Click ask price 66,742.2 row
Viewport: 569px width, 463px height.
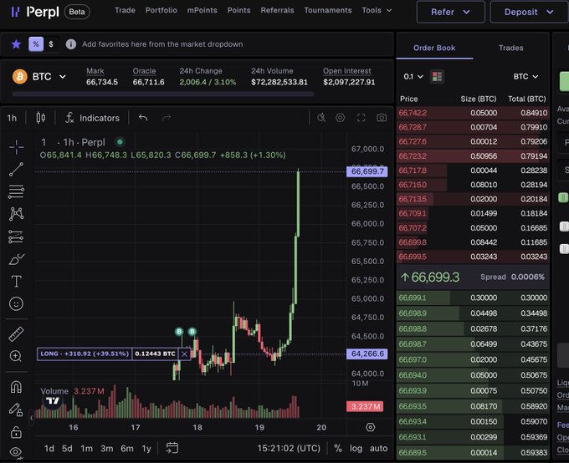tap(473, 113)
